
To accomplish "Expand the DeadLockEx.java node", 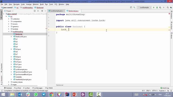I will click(x=11, y=37).
